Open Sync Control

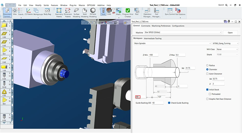coord(170,12)
